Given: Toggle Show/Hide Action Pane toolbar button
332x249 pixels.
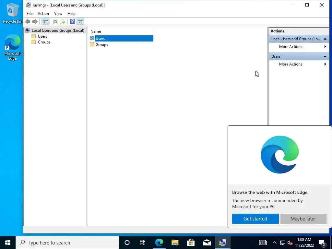Looking at the screenshot, I should [x=80, y=21].
